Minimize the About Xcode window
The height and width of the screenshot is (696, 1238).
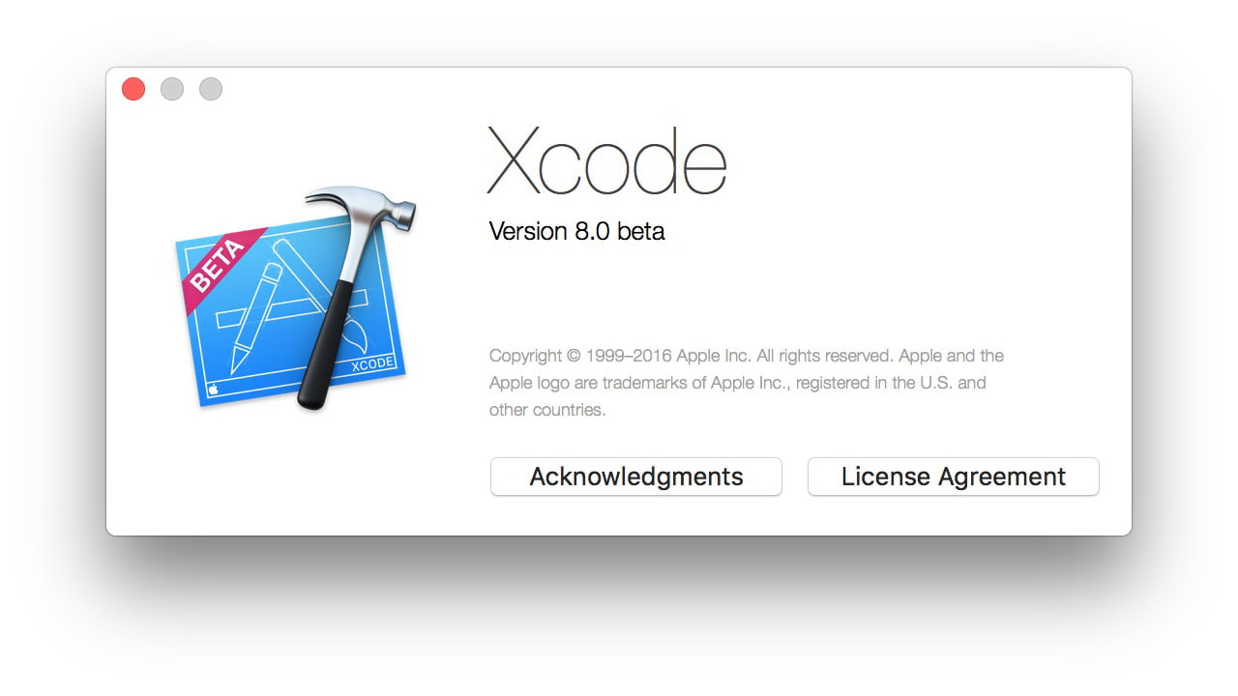pos(172,89)
